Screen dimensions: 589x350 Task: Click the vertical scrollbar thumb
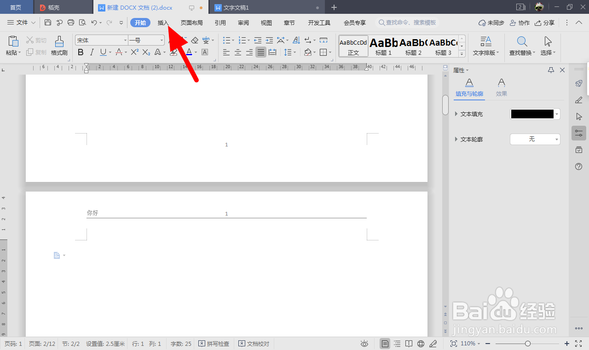coord(445,105)
